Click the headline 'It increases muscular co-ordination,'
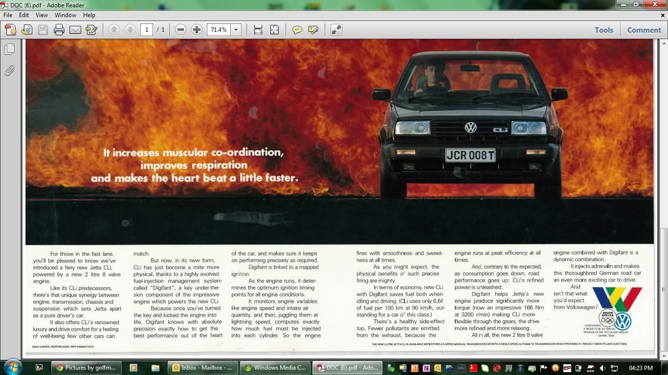 pos(193,152)
